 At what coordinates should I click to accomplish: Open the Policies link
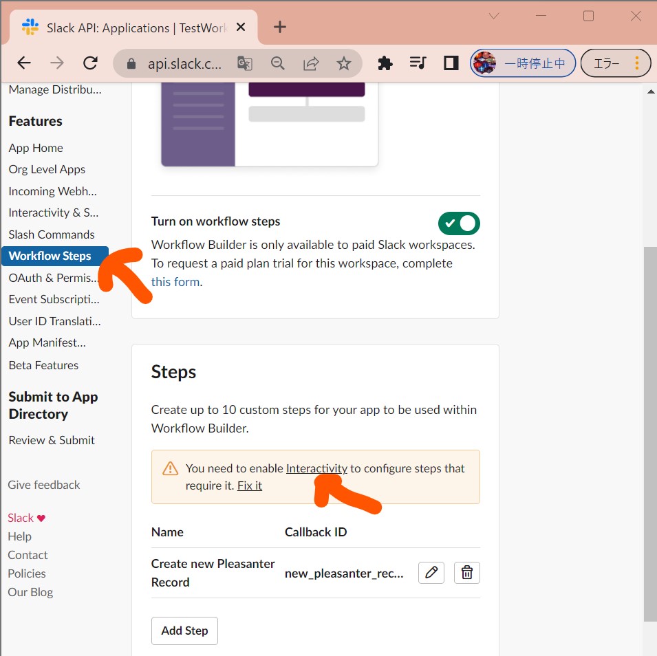(27, 573)
